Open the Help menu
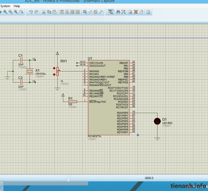This screenshot has width=208, height=191. 17,6
